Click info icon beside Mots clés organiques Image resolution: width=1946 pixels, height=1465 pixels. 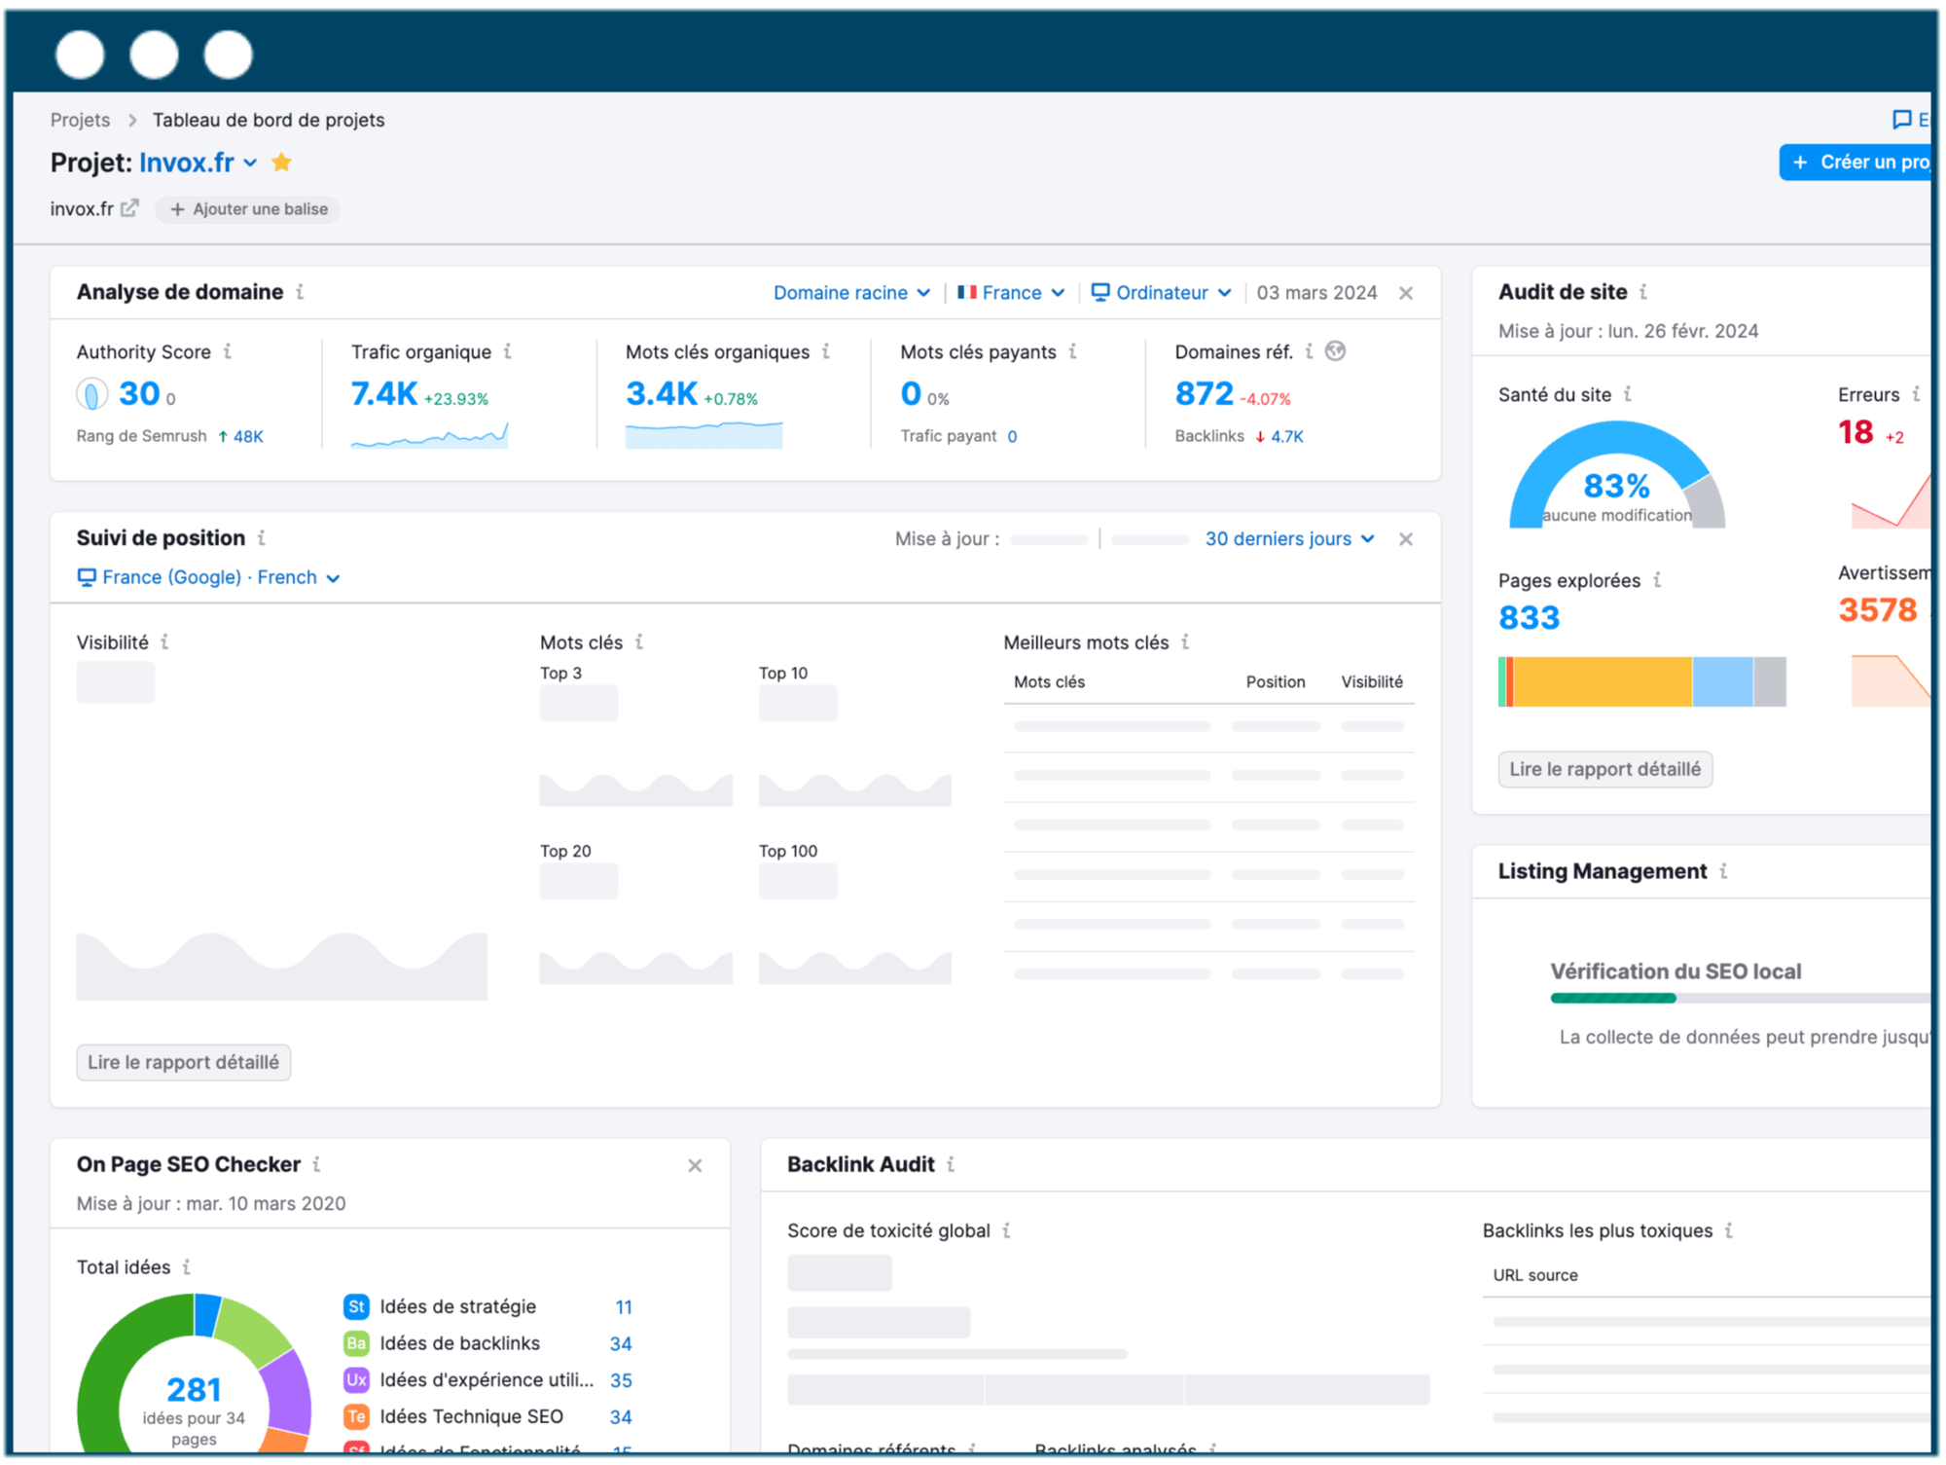[826, 351]
